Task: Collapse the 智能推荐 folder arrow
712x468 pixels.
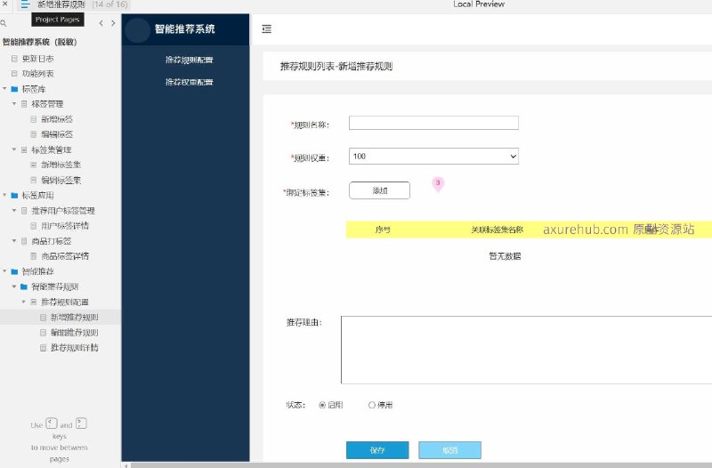Action: point(4,271)
